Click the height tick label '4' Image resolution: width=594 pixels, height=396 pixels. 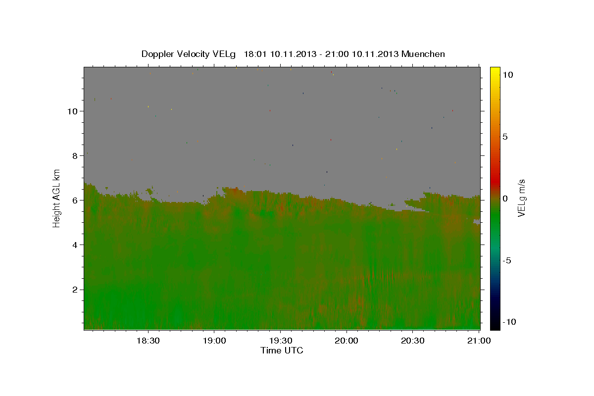click(x=75, y=245)
